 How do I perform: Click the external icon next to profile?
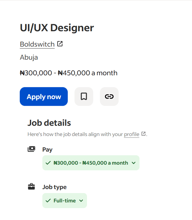pyautogui.click(x=144, y=133)
